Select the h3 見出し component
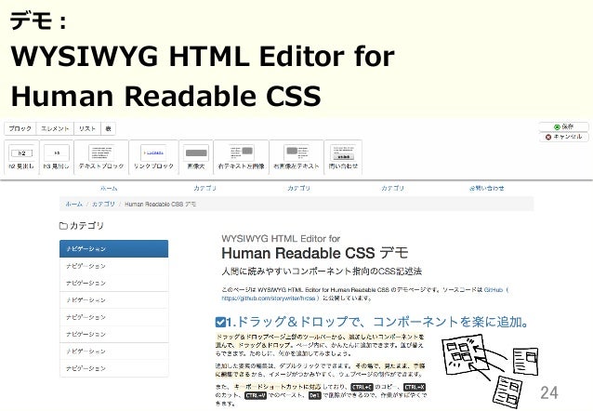The height and width of the screenshot is (411, 593). tap(57, 157)
